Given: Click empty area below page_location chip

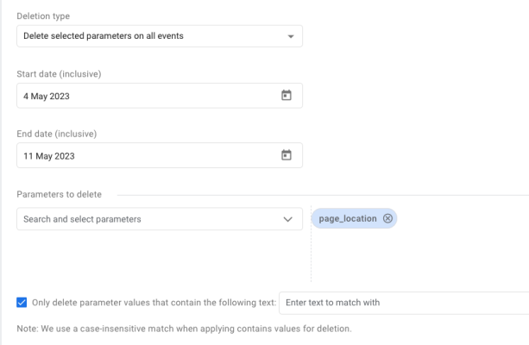Looking at the screenshot, I should (414, 259).
